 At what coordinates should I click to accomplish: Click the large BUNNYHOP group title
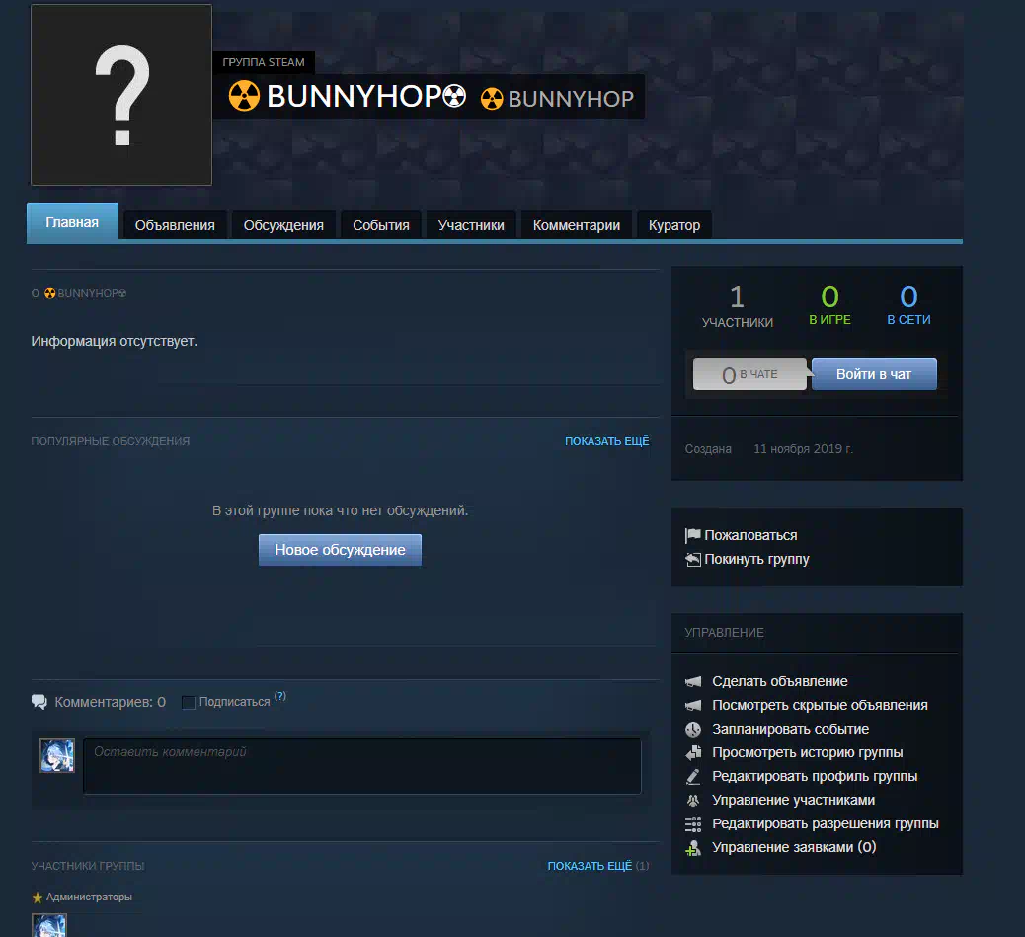point(366,96)
